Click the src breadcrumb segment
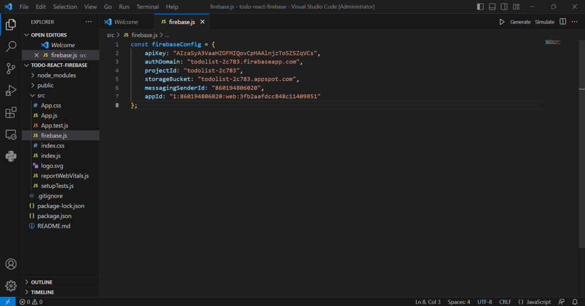Screen dimensions: 585x306 (110, 35)
